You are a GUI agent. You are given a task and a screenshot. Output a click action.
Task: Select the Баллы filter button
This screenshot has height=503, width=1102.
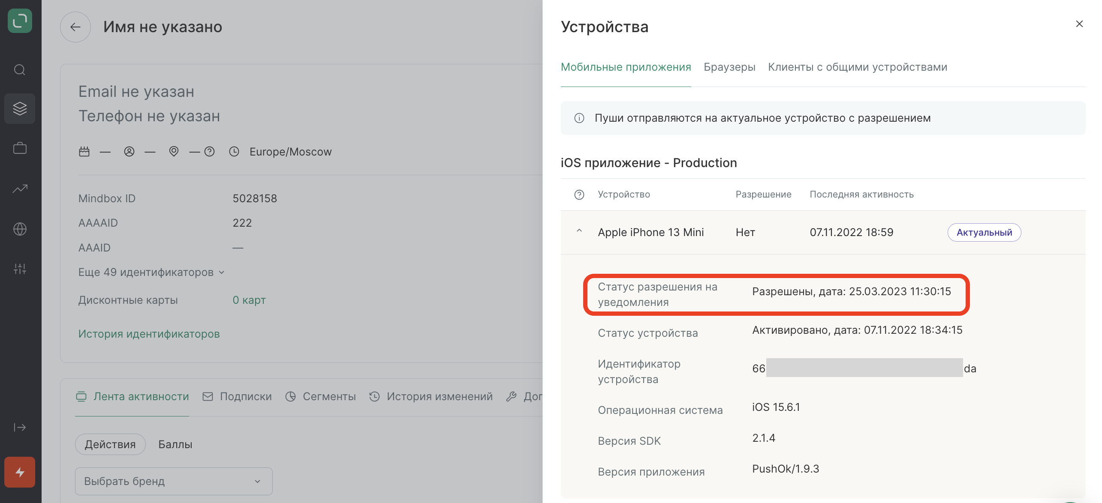pyautogui.click(x=175, y=444)
